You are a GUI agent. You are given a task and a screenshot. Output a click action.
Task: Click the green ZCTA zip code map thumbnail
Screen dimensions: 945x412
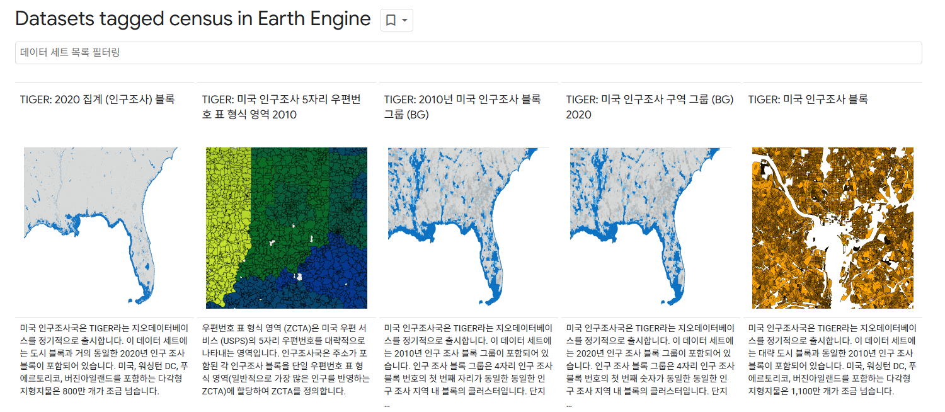click(287, 228)
